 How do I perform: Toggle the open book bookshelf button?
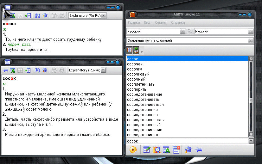click(130, 50)
